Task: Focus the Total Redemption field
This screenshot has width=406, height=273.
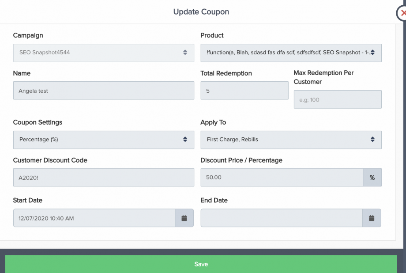Action: 244,91
